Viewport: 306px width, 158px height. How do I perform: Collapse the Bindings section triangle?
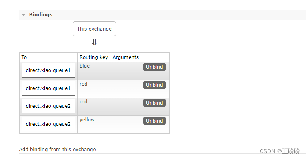[24, 15]
